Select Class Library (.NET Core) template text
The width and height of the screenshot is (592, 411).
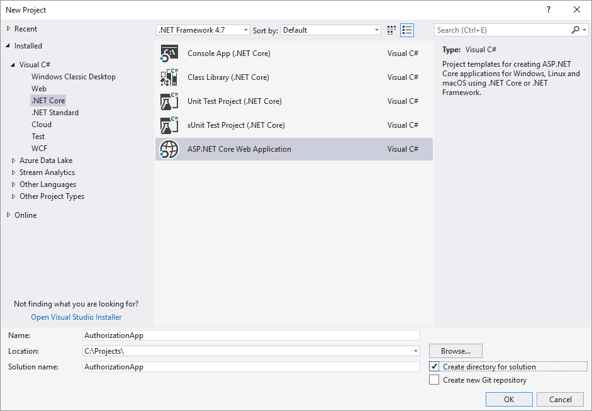[228, 77]
